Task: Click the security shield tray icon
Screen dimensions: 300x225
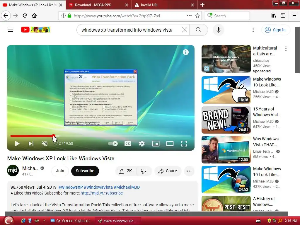Action: click(x=269, y=221)
